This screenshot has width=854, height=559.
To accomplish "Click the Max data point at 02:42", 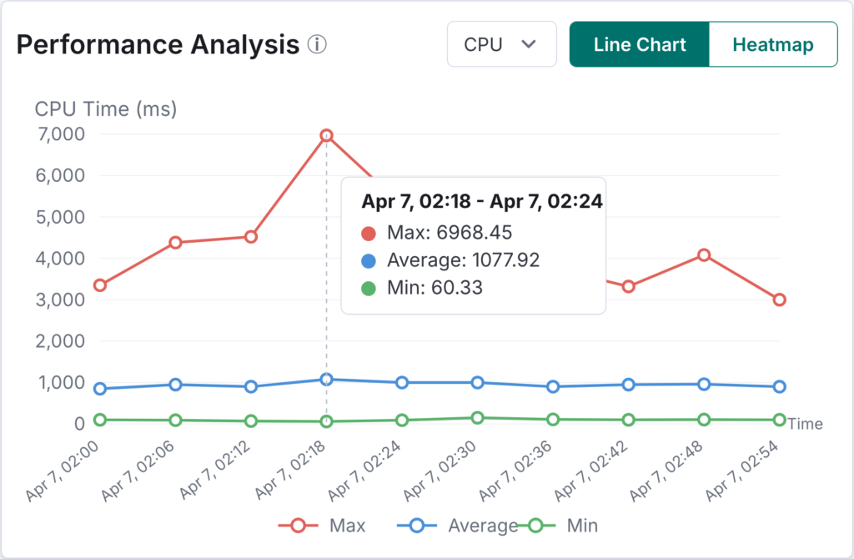I will pyautogui.click(x=629, y=286).
